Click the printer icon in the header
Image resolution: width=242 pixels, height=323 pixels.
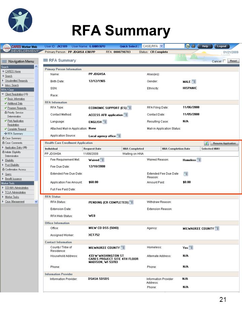(x=193, y=46)
